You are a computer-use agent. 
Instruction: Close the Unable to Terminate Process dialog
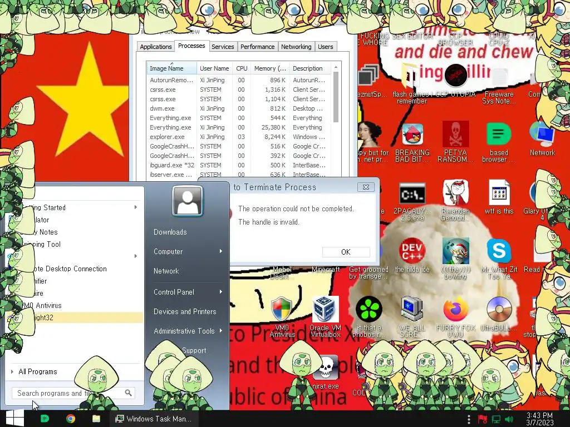click(x=366, y=187)
